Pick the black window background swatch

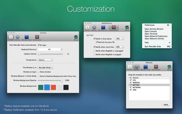pos(66,88)
